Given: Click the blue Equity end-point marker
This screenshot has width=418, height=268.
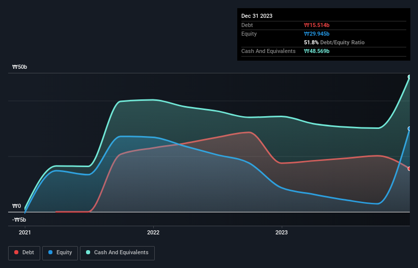Looking at the screenshot, I should (x=409, y=128).
